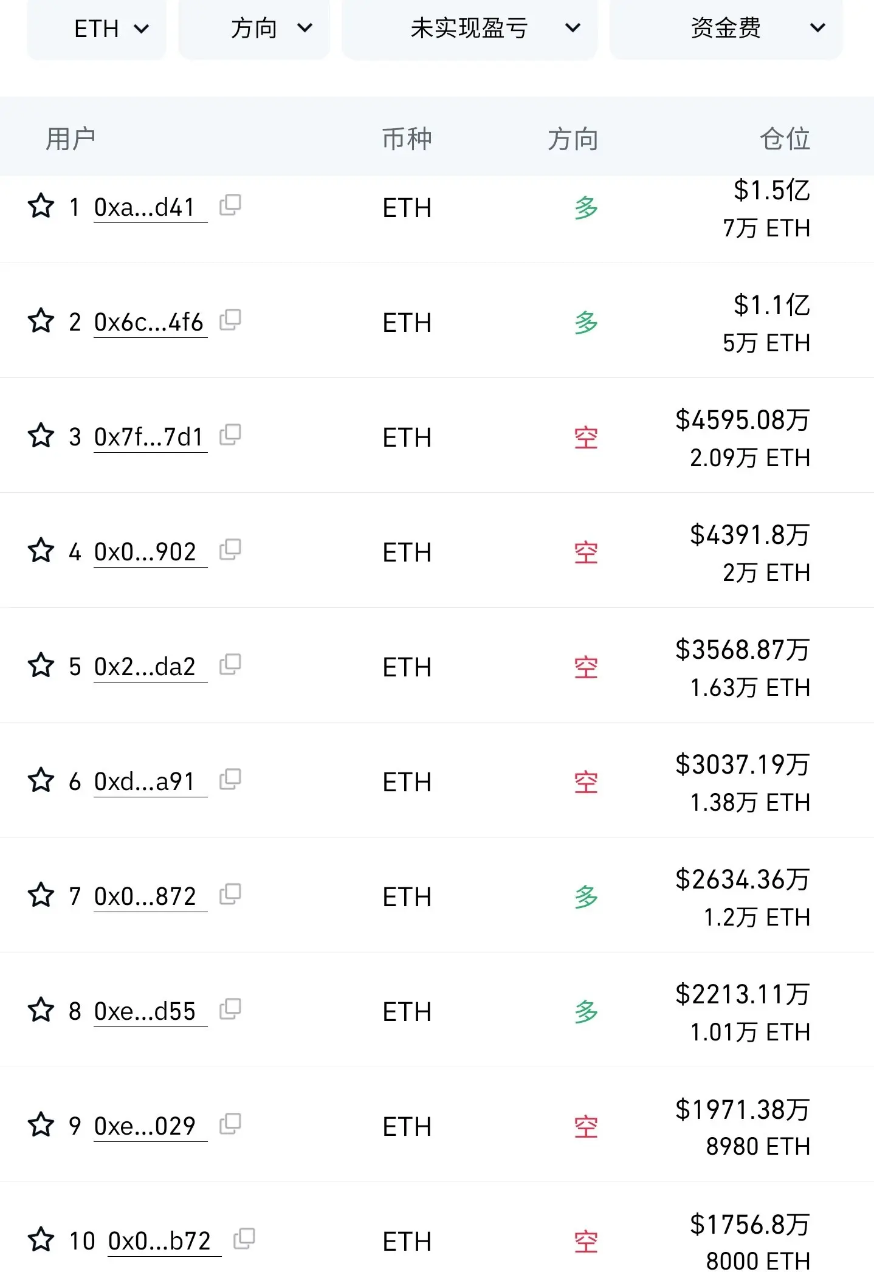Open the 未实现盈亏 dropdown
This screenshot has width=874, height=1272.
(x=469, y=29)
